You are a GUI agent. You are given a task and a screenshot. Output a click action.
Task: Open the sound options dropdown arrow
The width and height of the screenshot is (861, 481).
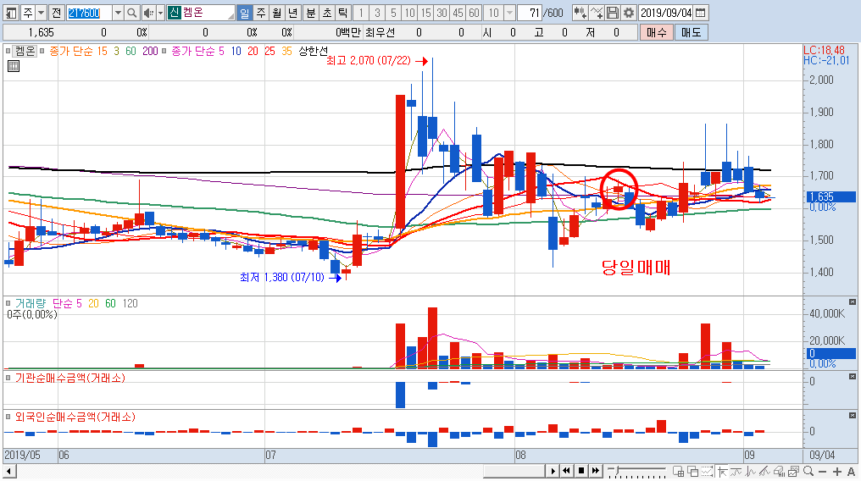pos(160,13)
